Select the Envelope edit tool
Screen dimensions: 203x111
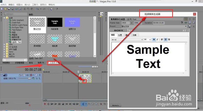[x=89, y=104]
